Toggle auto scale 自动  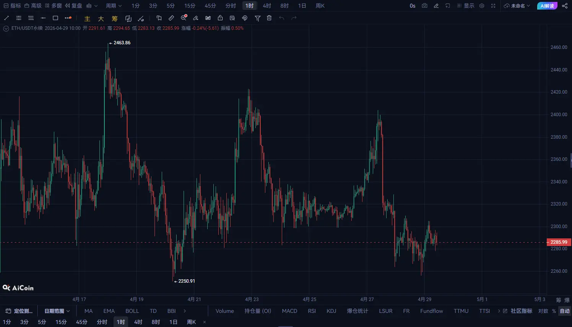pyautogui.click(x=565, y=311)
